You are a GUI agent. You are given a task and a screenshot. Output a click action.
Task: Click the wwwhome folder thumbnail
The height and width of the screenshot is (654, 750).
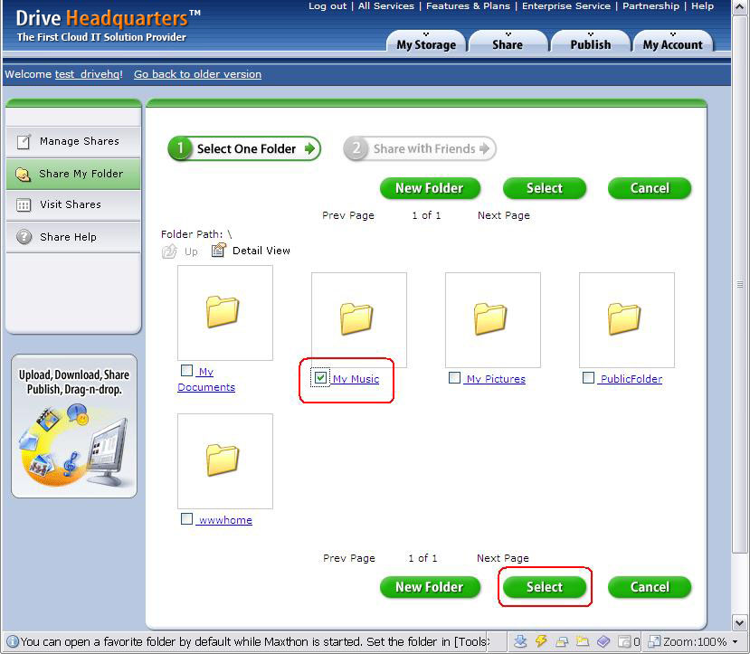[224, 460]
